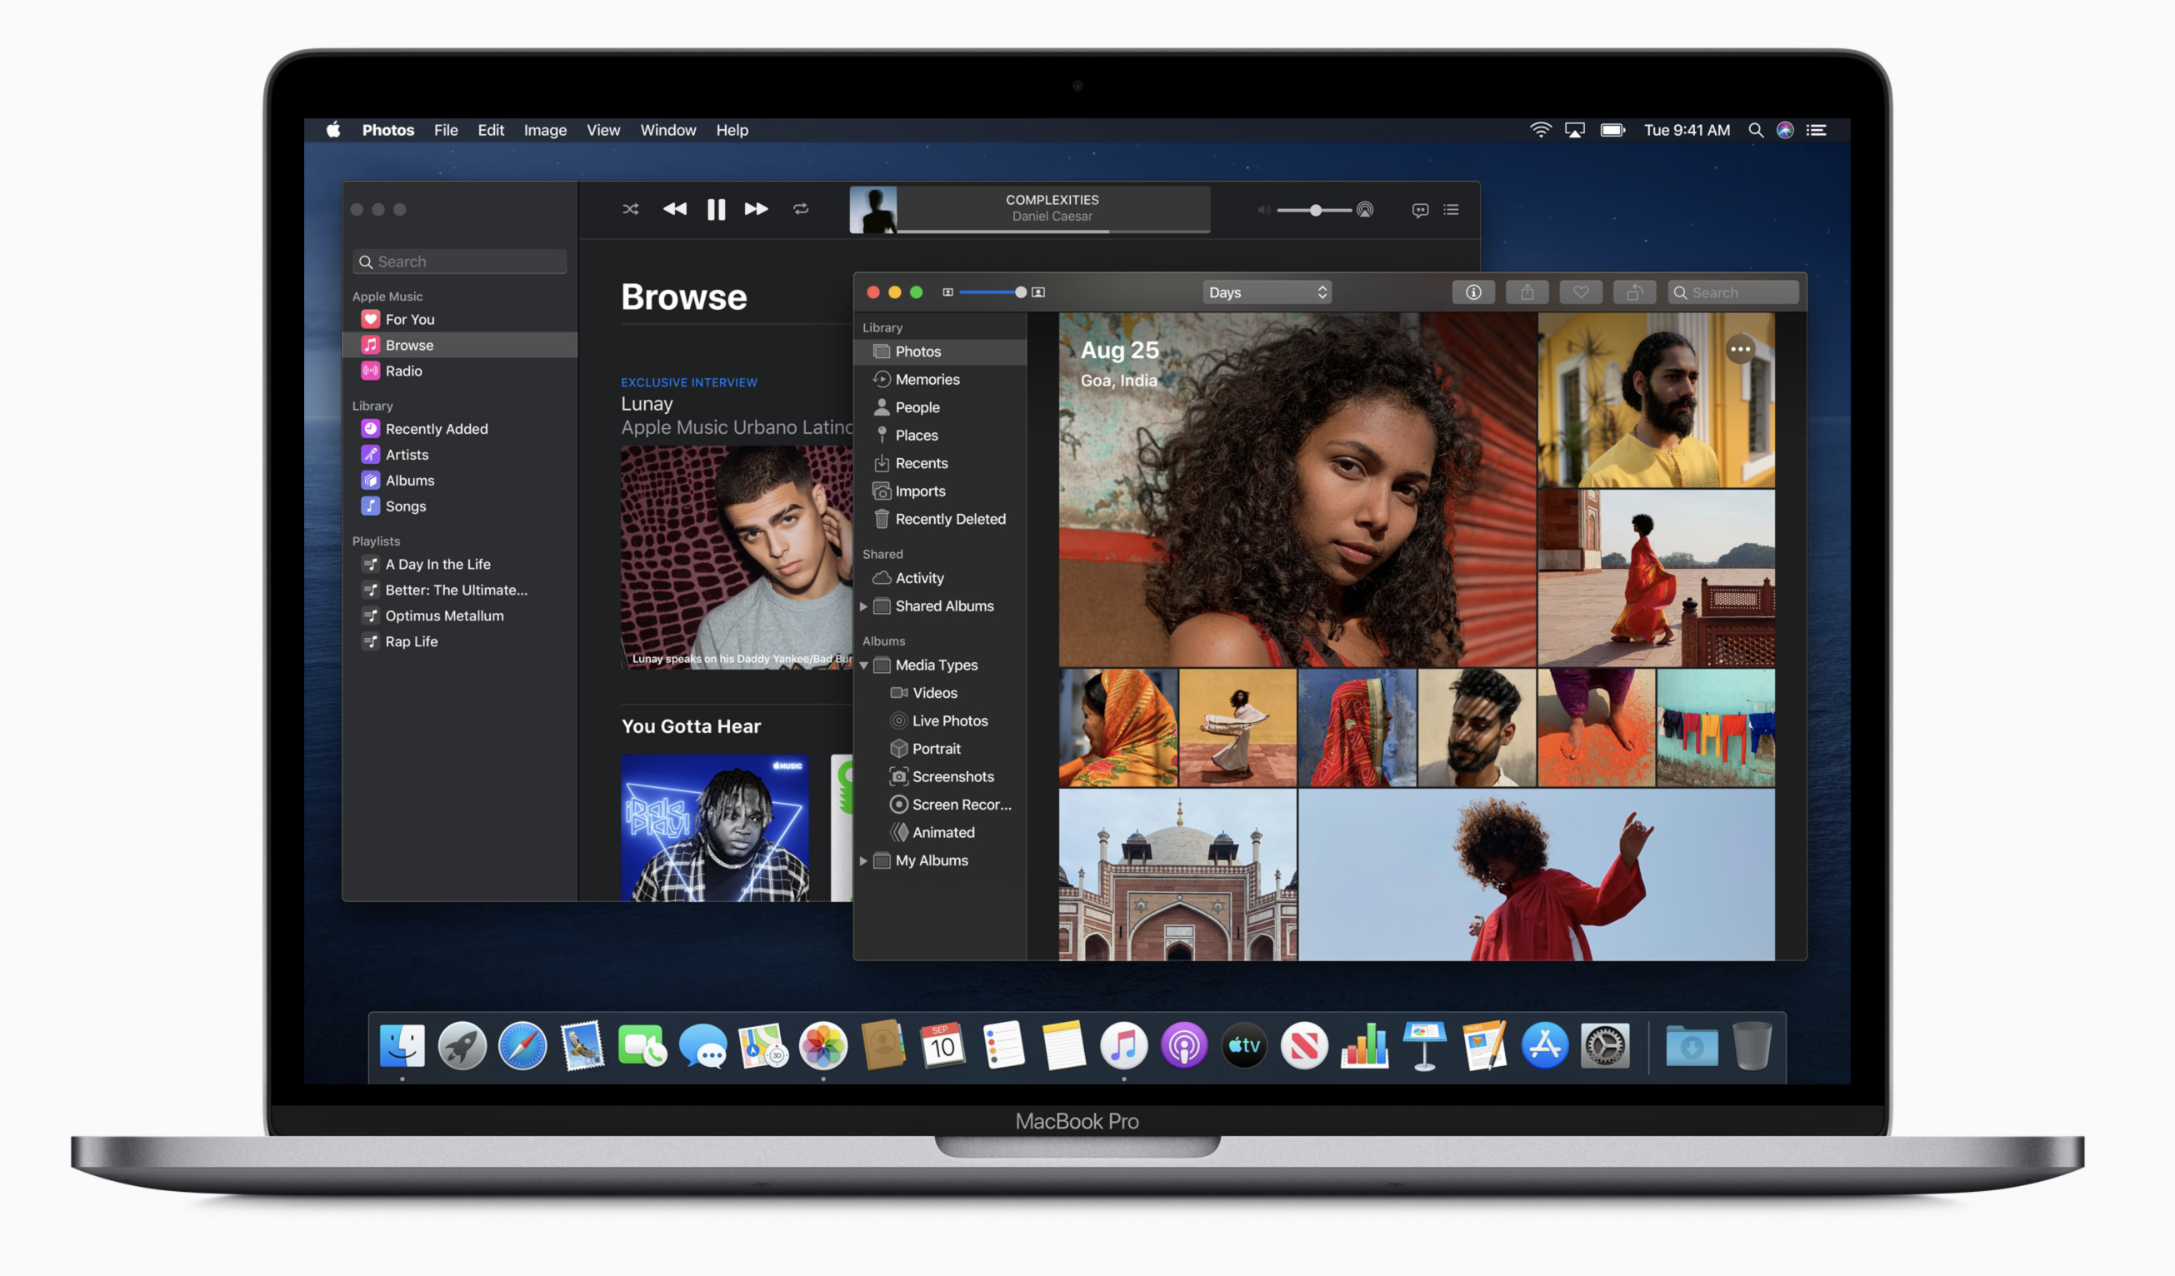
Task: Collapse the Media Types group
Action: pyautogui.click(x=863, y=665)
